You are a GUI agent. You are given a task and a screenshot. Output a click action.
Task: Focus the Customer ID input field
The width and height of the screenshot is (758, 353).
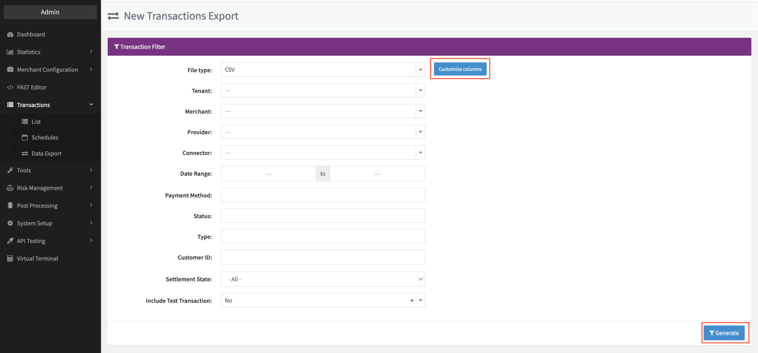click(323, 258)
